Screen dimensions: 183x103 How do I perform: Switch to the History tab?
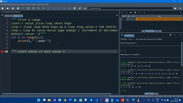coord(156,94)
